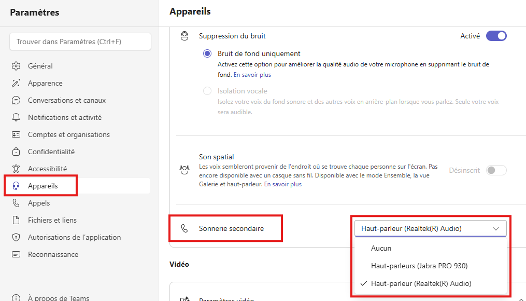Open En savoir plus link for noise suppression
526x301 pixels.
pyautogui.click(x=252, y=75)
